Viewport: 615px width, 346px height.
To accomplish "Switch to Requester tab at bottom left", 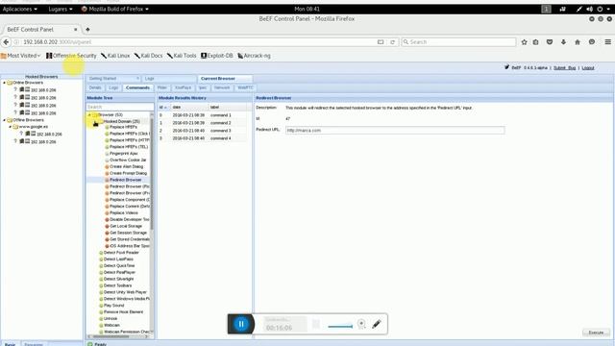I will (x=34, y=344).
